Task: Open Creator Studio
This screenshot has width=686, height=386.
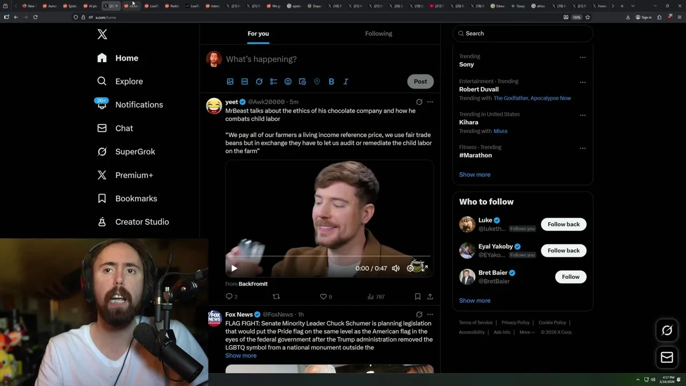Action: [x=133, y=222]
